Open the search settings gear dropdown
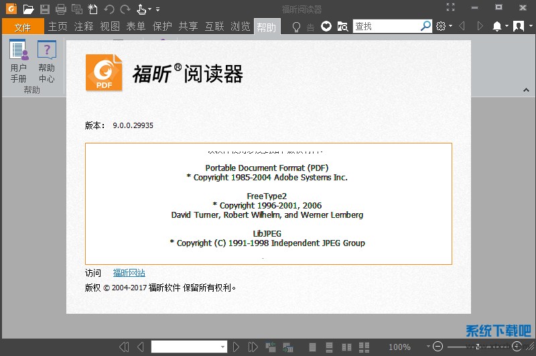 (444, 26)
